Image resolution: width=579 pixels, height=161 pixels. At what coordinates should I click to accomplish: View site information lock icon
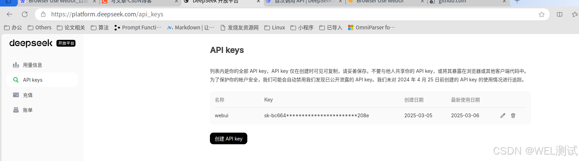[x=43, y=14]
